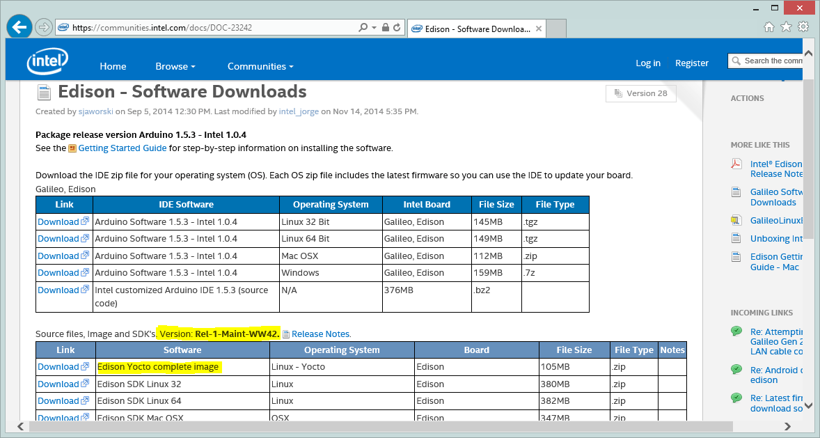The image size is (820, 438).
Task: Click the site search magnifier icon
Action: pos(736,61)
